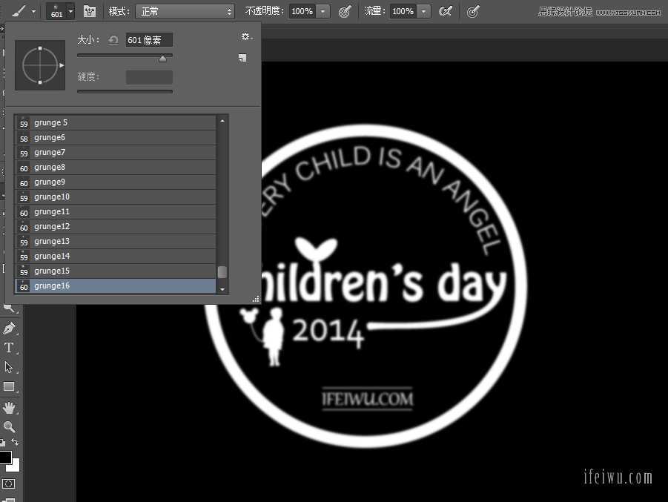
Task: Select the Hand tool
Action: coord(9,407)
